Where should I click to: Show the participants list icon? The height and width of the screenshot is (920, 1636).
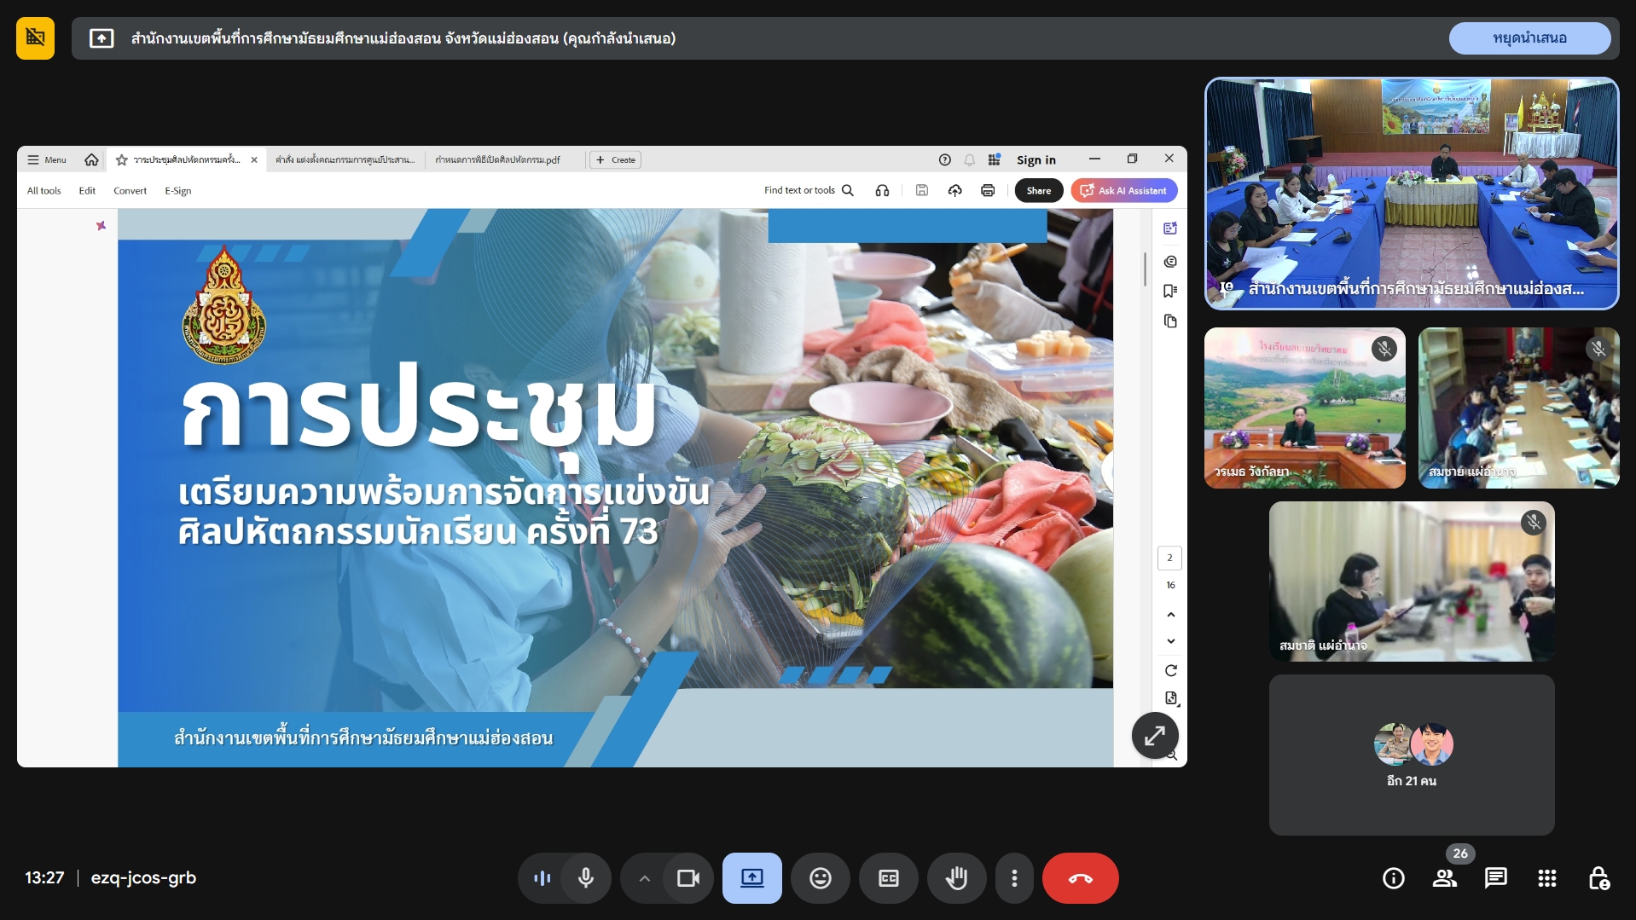[1444, 877]
